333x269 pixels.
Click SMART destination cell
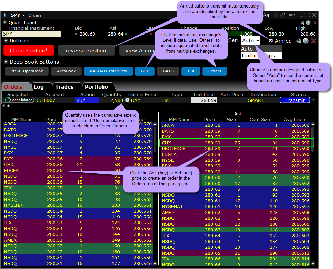(x=256, y=100)
